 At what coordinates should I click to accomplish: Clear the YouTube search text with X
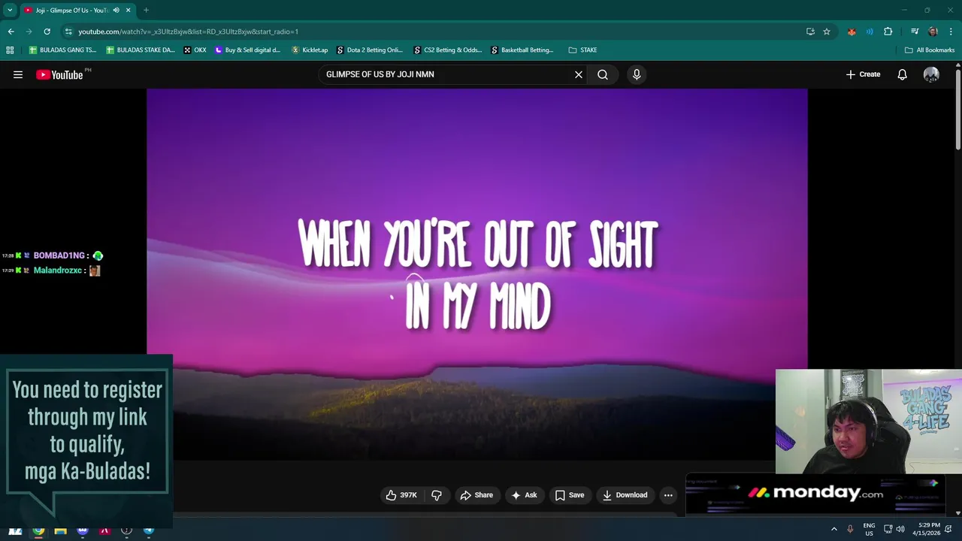click(579, 74)
